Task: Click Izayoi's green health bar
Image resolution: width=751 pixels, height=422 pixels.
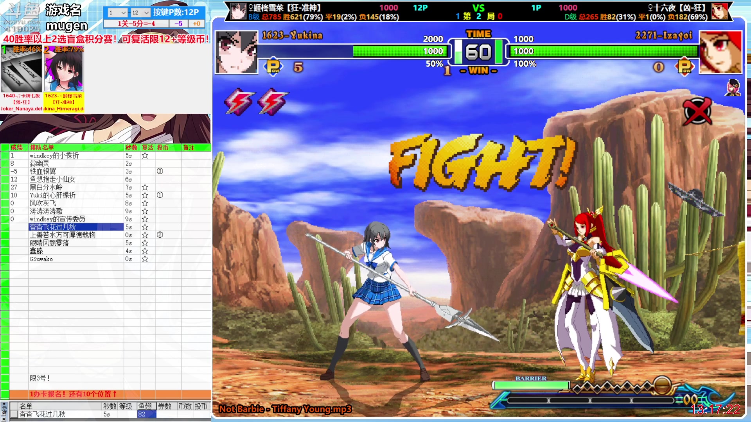Action: pos(604,51)
